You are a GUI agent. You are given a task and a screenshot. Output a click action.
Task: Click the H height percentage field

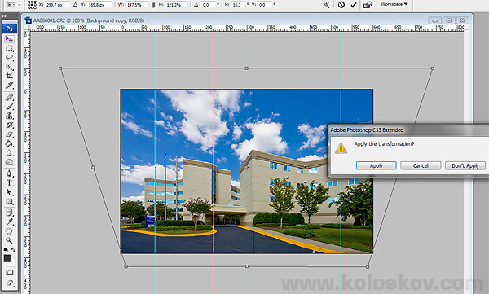(177, 5)
